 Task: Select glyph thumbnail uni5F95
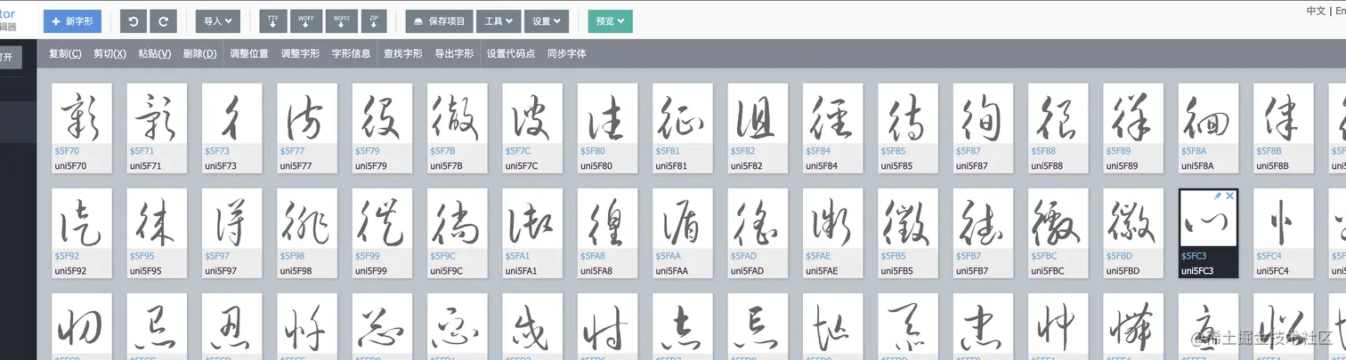[x=157, y=233]
